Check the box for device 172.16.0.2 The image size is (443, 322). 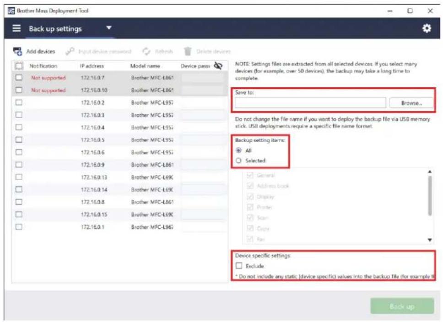click(19, 102)
